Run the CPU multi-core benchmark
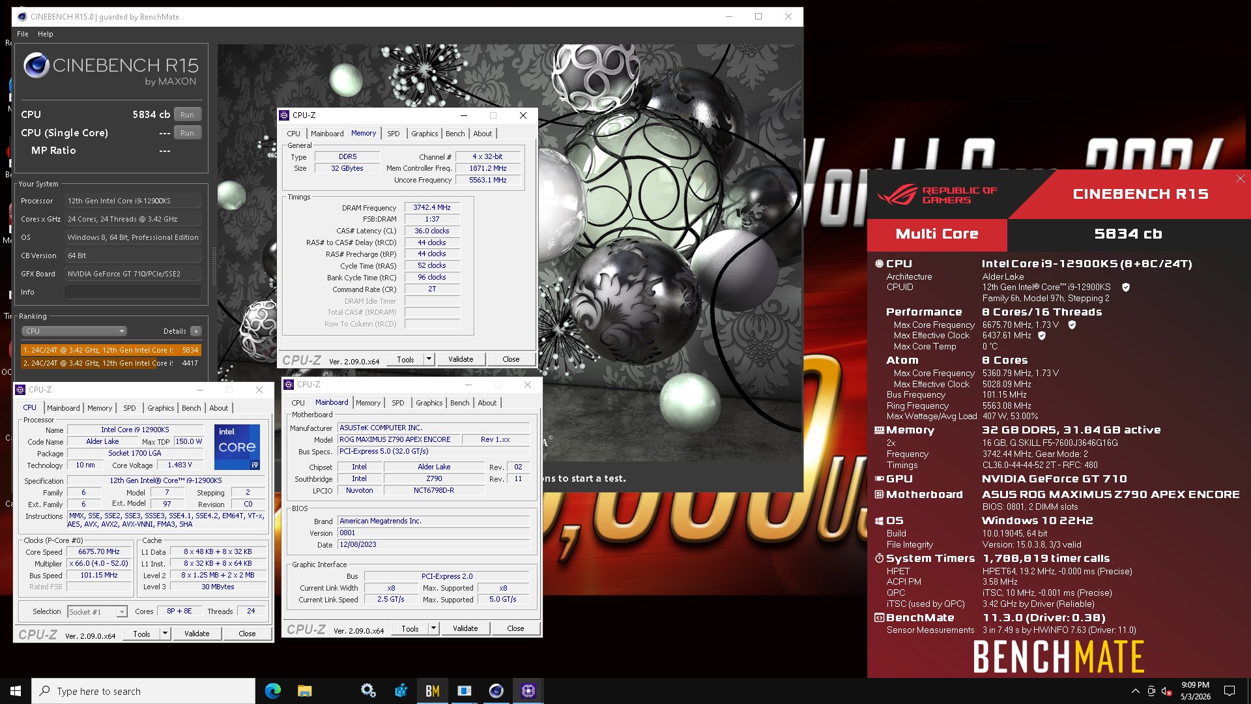The height and width of the screenshot is (704, 1251). pyautogui.click(x=187, y=115)
